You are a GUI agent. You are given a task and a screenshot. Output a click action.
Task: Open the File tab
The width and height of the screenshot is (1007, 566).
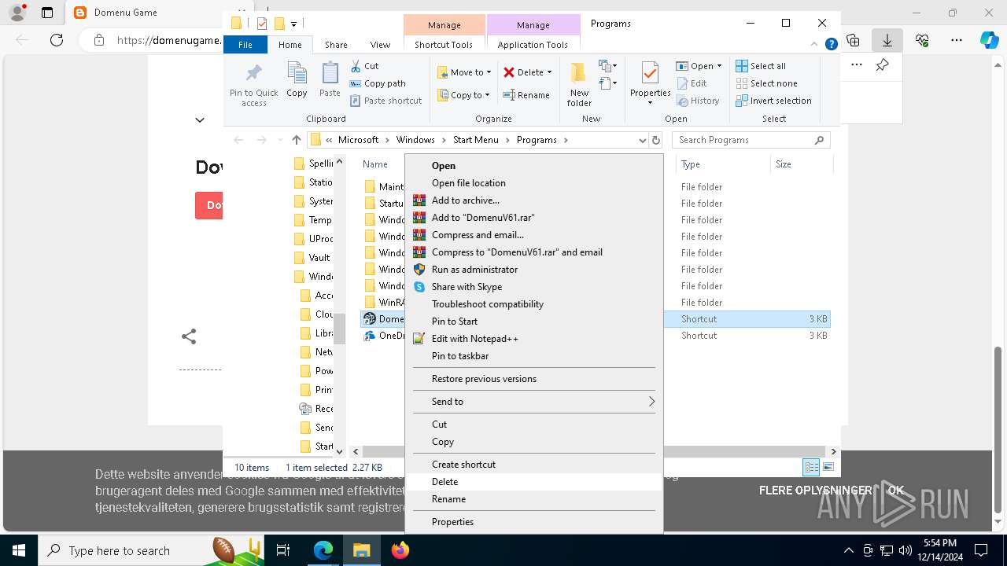[245, 45]
